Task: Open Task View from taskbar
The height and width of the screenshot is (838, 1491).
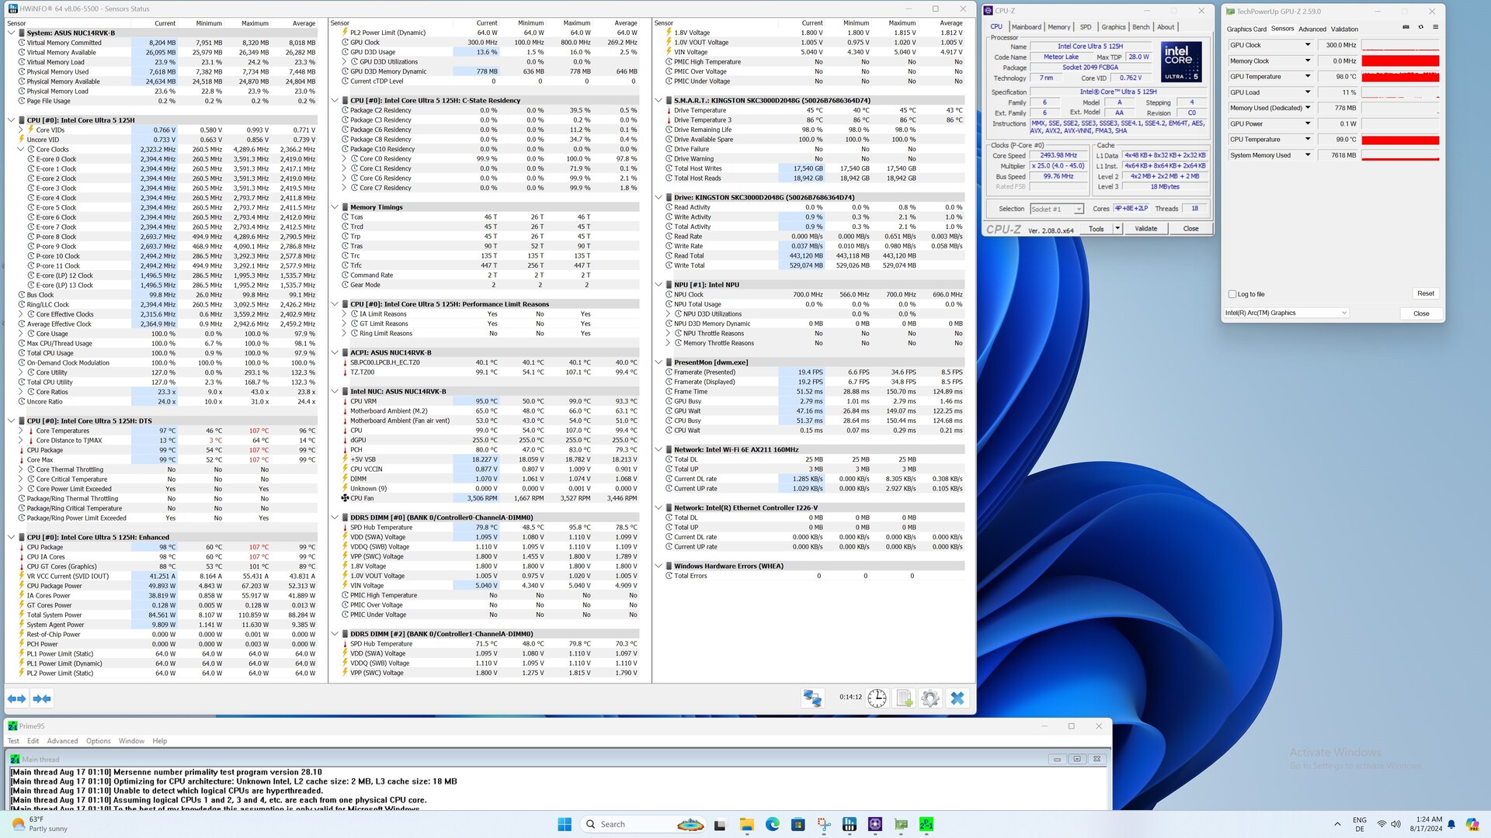Action: coord(720,824)
